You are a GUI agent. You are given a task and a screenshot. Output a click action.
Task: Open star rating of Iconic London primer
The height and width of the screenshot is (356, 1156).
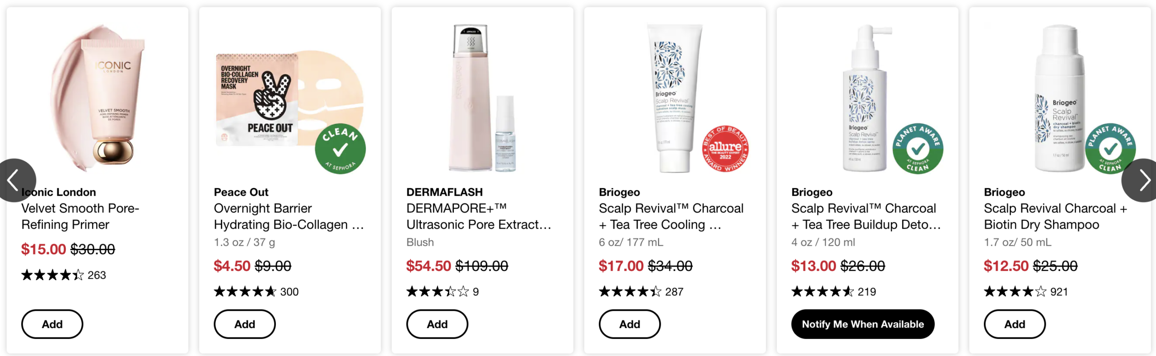point(52,275)
